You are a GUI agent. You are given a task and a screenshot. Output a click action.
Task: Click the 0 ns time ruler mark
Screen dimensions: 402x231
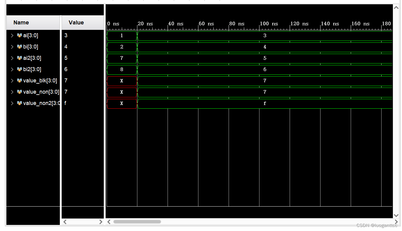click(113, 24)
